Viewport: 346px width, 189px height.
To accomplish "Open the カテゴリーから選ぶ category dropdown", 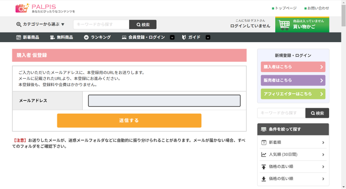I will coord(41,24).
